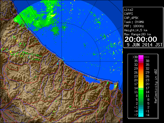This screenshot has height=123, width=164.
Task: Click the orange 26 dBZ legend swatch
Action: pos(141,72)
